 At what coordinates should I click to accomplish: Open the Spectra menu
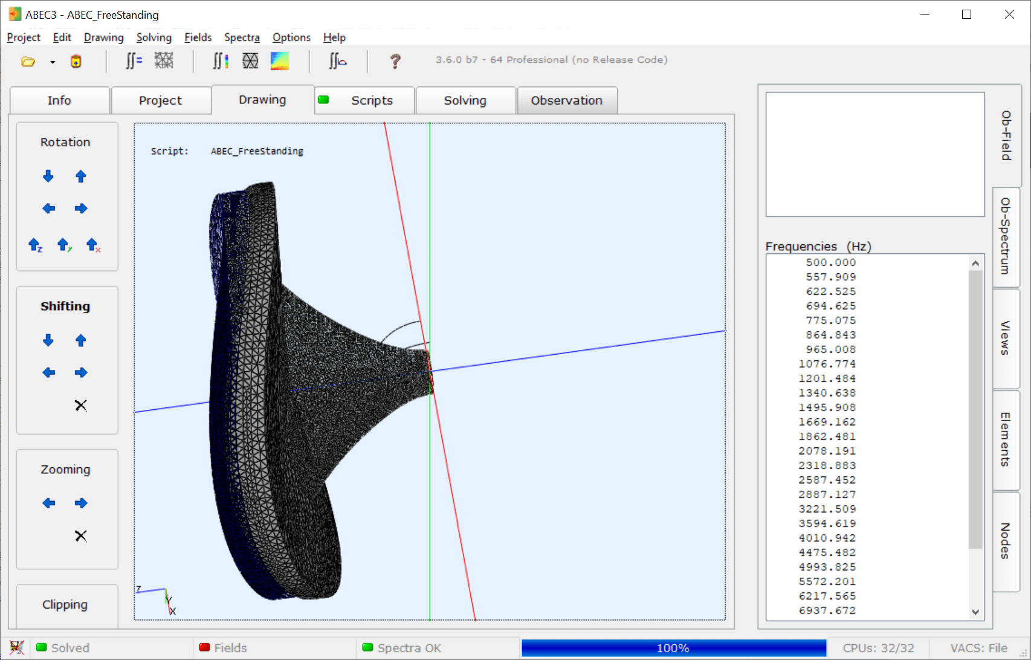tap(242, 37)
